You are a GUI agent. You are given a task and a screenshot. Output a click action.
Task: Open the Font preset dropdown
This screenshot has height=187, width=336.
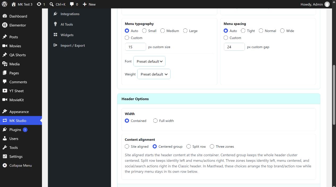tap(149, 61)
